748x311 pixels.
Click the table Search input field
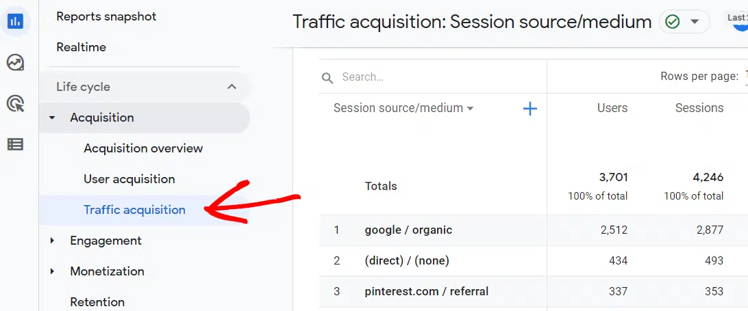(x=438, y=77)
